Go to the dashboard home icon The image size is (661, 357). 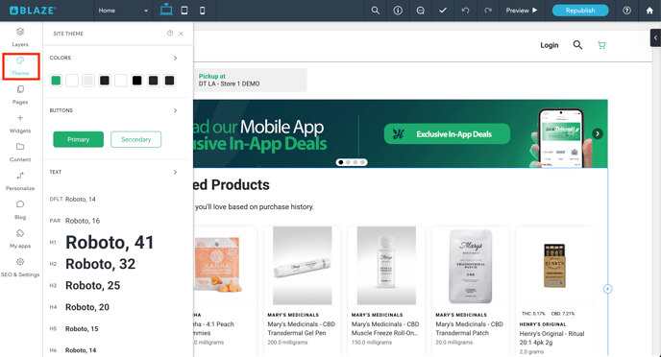click(649, 11)
